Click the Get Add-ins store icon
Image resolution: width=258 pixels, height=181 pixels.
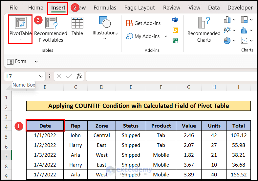pyautogui.click(x=130, y=23)
